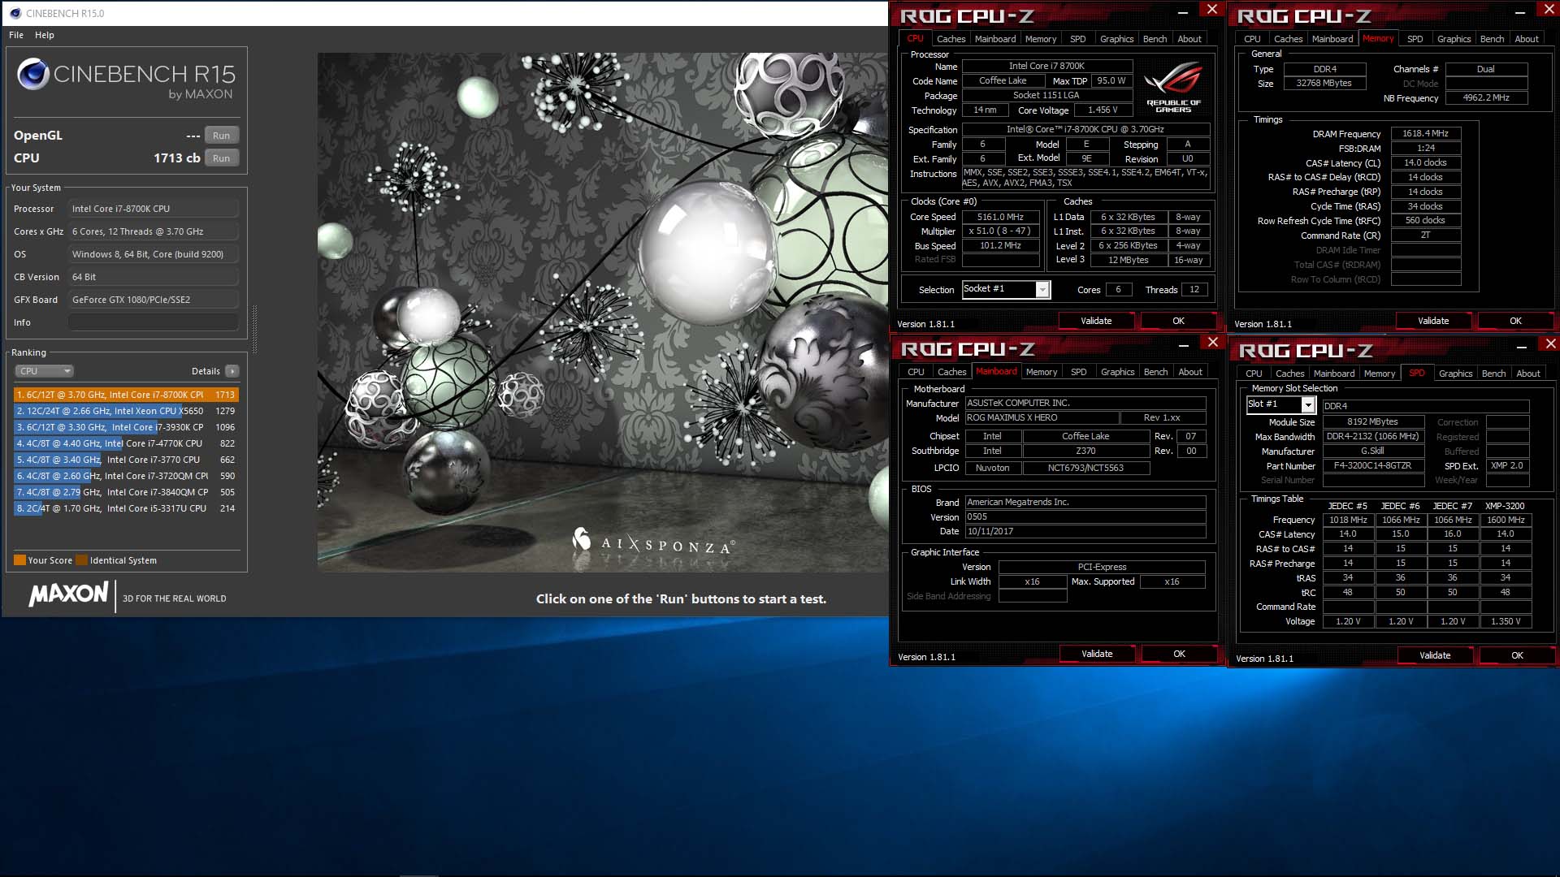
Task: Click the ROG Republic of Gamers logo
Action: [x=1173, y=88]
